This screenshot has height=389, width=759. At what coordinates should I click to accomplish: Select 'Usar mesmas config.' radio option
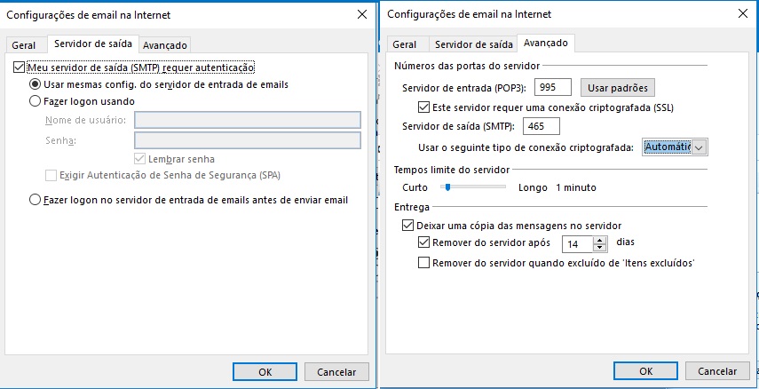pos(36,84)
